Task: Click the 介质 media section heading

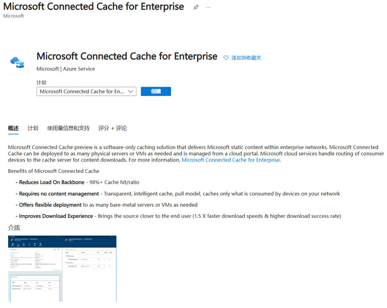Action: click(x=14, y=227)
